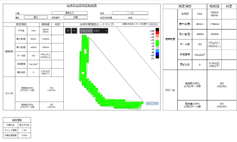This screenshot has width=237, height=142.
Task: Click 163 (100.0%) for 50% row in right table
Action: pos(222,85)
